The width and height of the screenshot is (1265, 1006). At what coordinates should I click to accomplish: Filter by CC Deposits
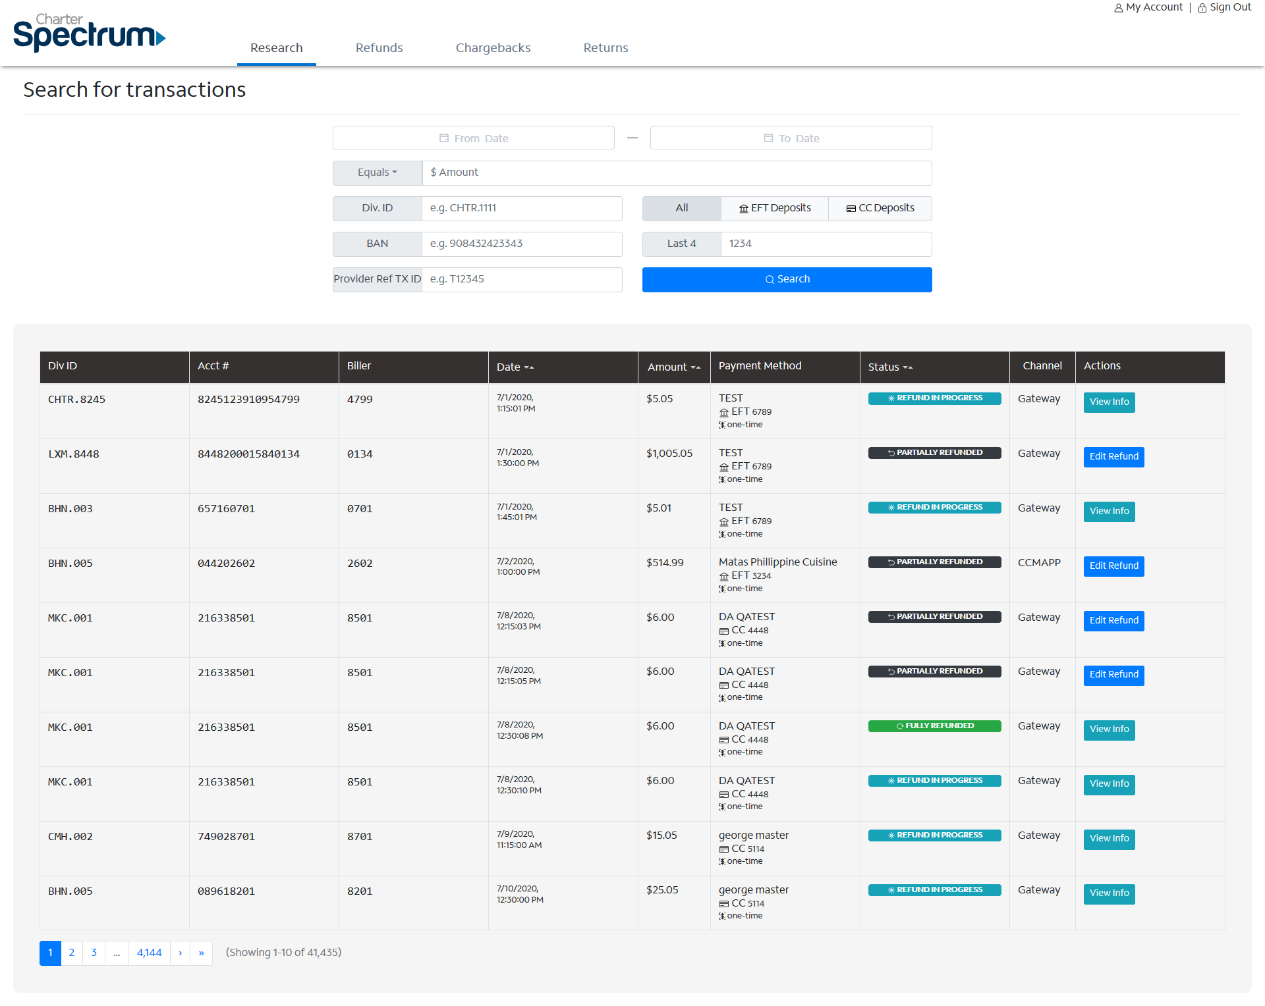(x=880, y=208)
